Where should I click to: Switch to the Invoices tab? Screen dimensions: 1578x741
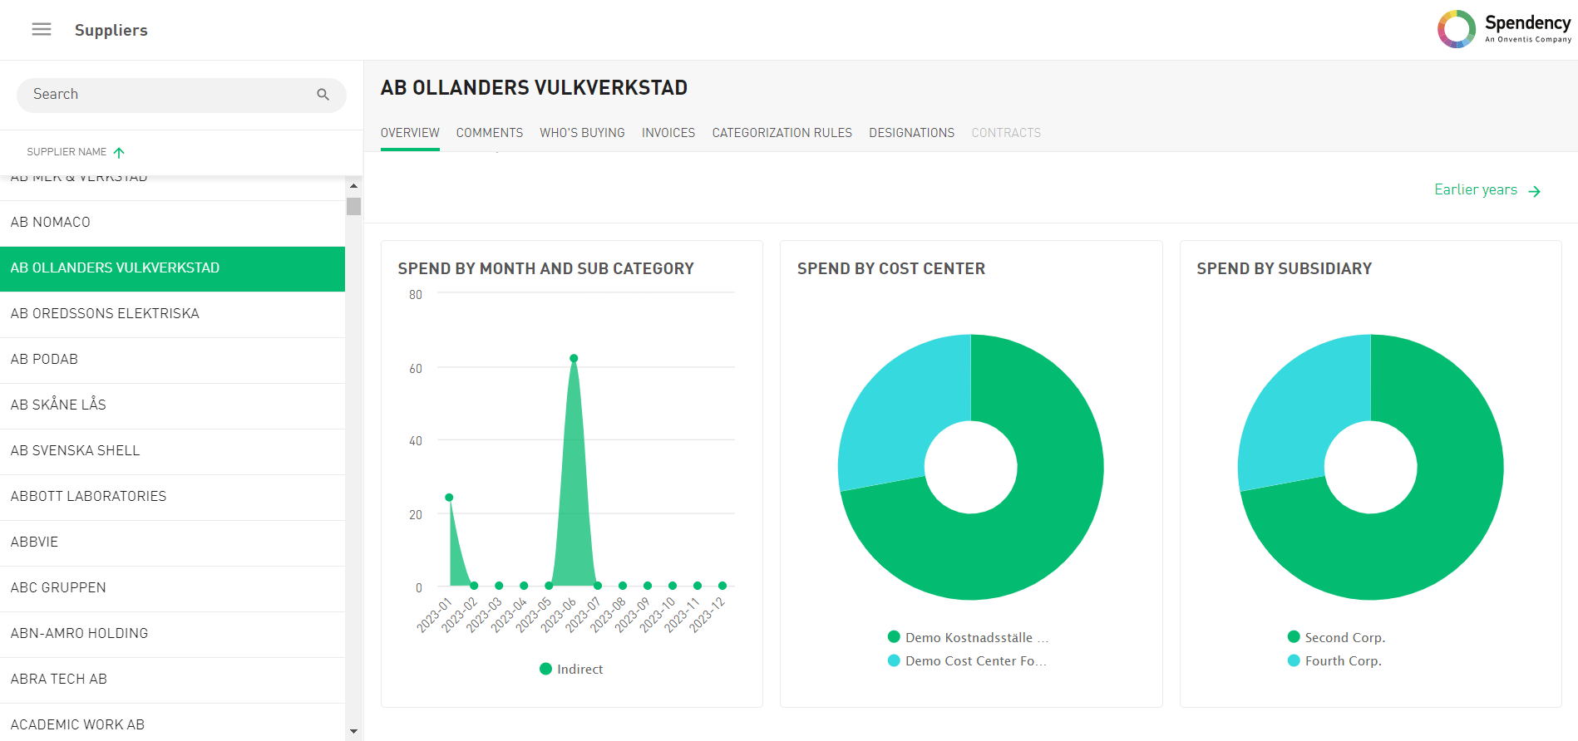[x=668, y=133]
